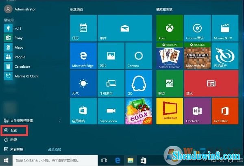
Task: Click the 生活动态 group header
Action: 76,9
